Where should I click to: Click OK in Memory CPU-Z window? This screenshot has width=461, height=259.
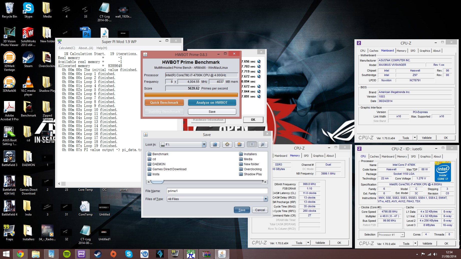pyautogui.click(x=339, y=243)
